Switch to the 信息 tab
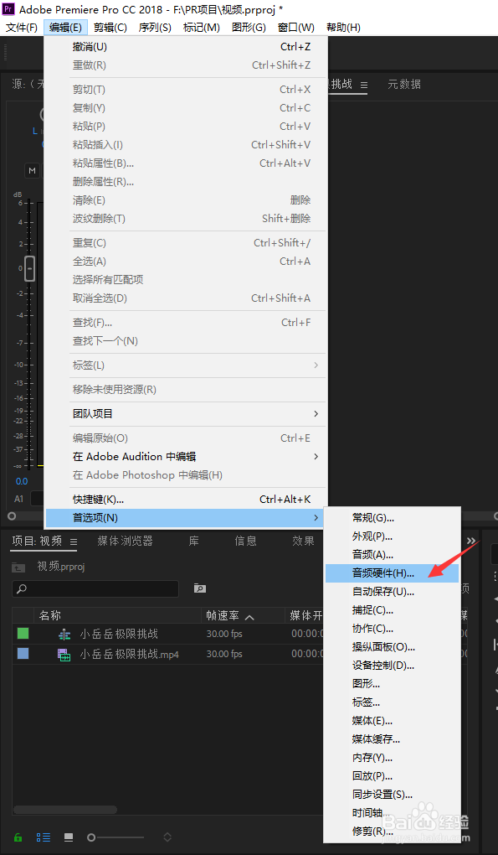The height and width of the screenshot is (855, 498). click(x=245, y=541)
